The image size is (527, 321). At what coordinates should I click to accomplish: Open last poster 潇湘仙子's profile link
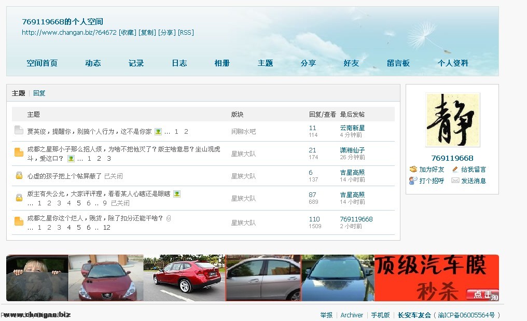click(x=352, y=150)
